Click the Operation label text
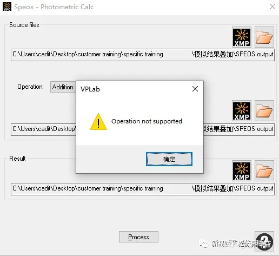279x256 pixels. tap(30, 87)
